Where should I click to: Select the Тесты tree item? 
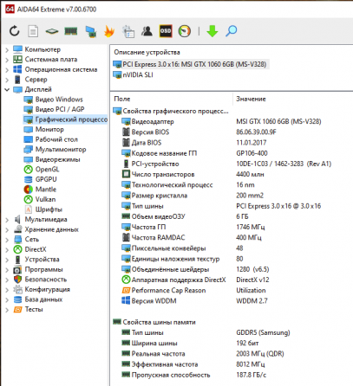tap(29, 310)
